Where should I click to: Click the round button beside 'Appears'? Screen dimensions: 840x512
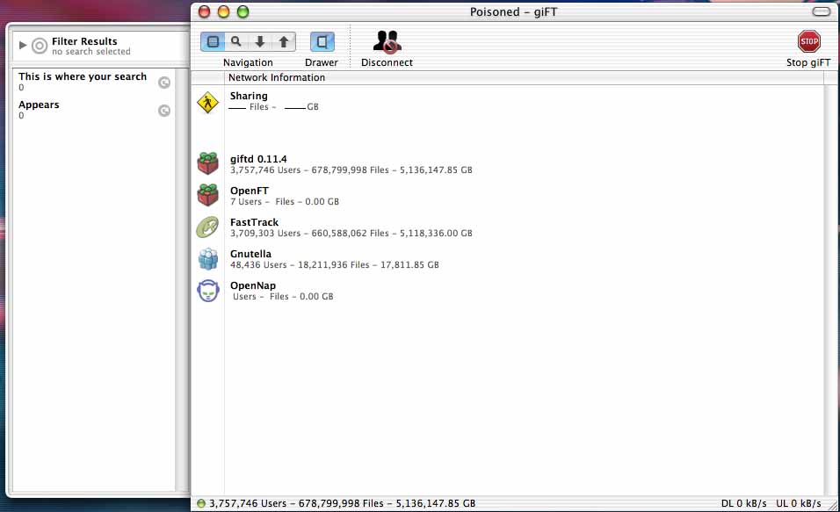164,111
